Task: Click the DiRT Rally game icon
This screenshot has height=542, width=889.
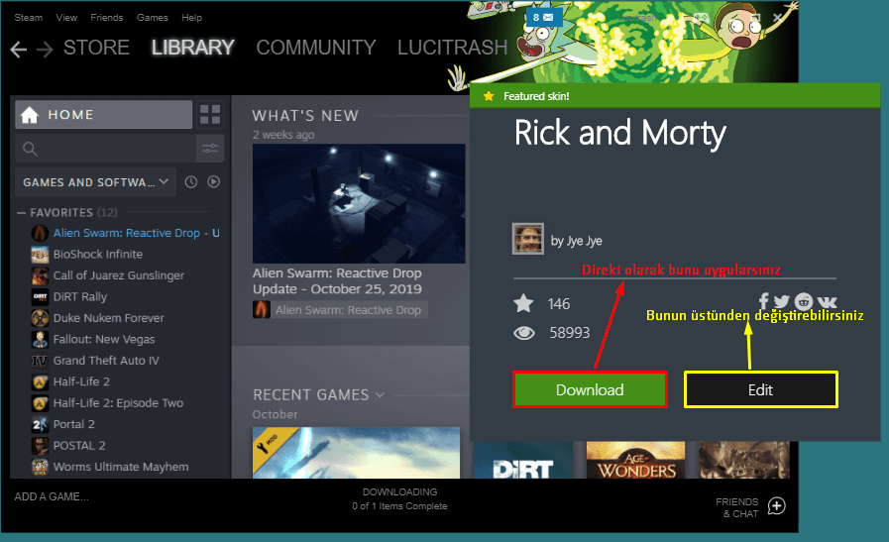Action: coord(39,297)
